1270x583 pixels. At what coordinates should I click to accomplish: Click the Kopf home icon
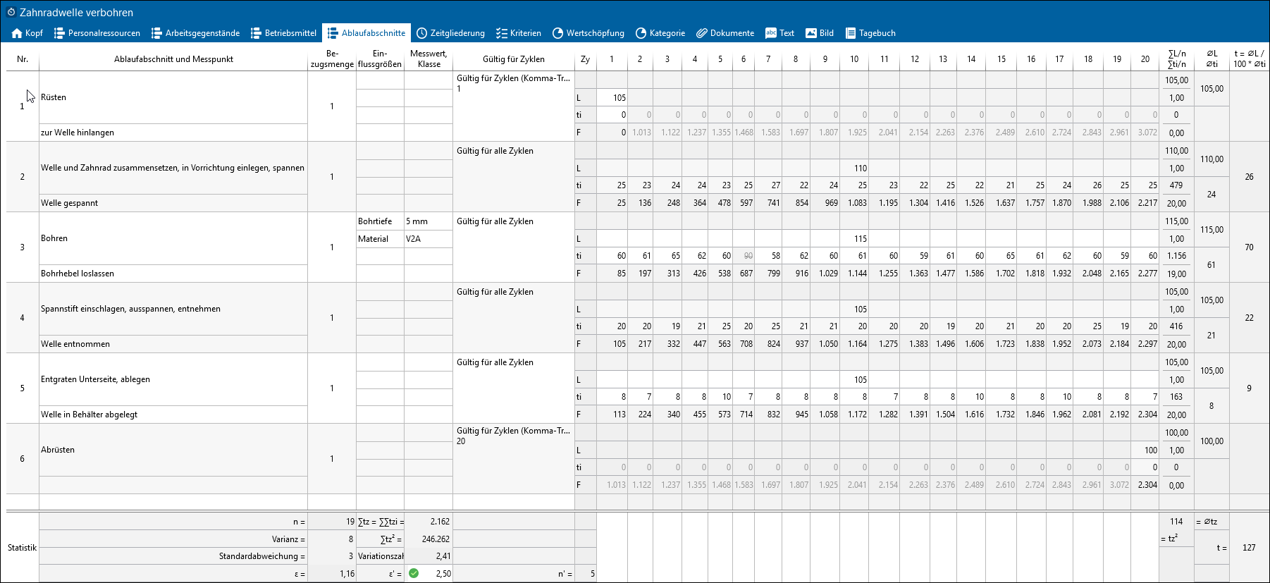point(17,33)
